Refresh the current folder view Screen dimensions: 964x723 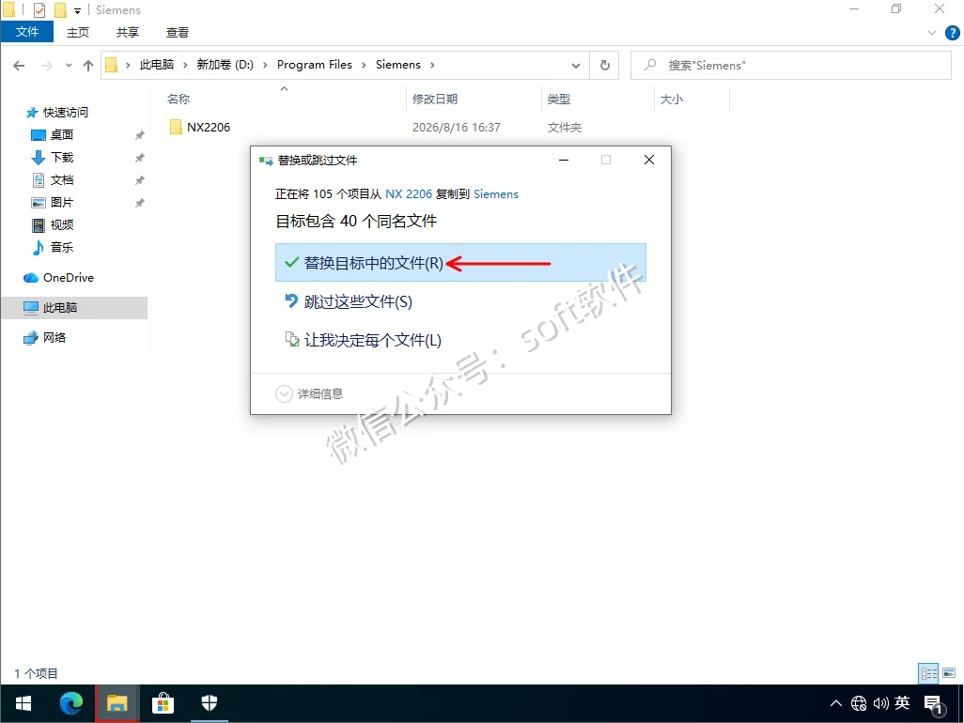605,65
